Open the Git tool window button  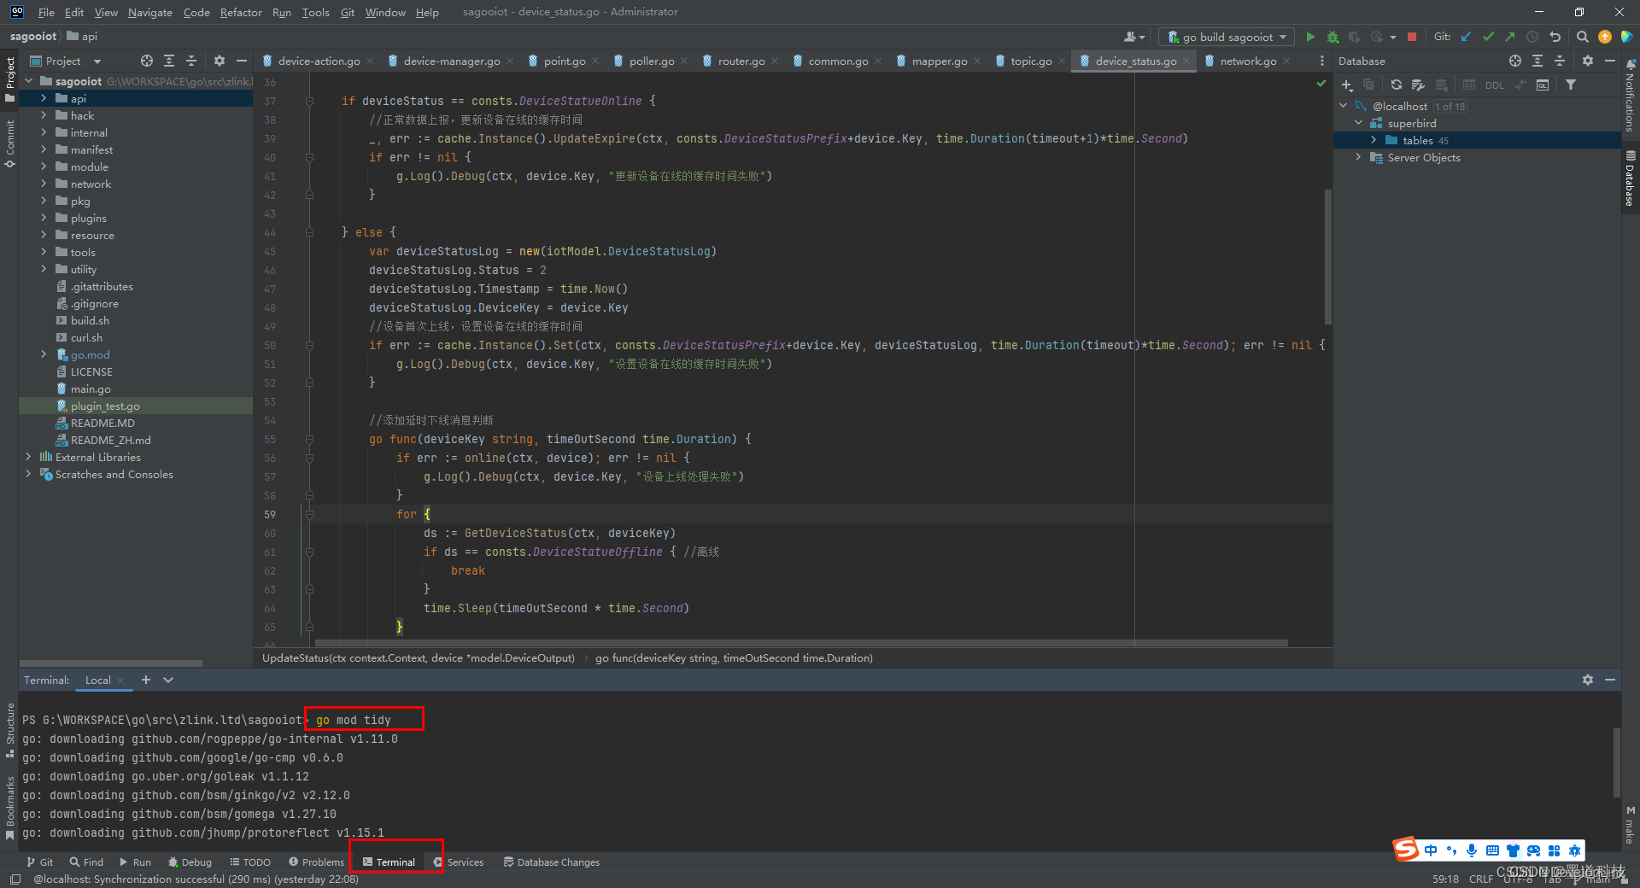point(40,862)
